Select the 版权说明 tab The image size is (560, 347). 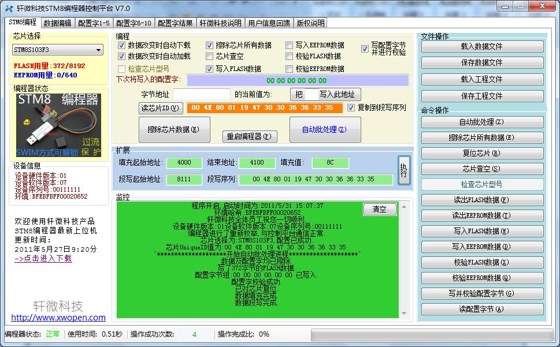point(310,23)
